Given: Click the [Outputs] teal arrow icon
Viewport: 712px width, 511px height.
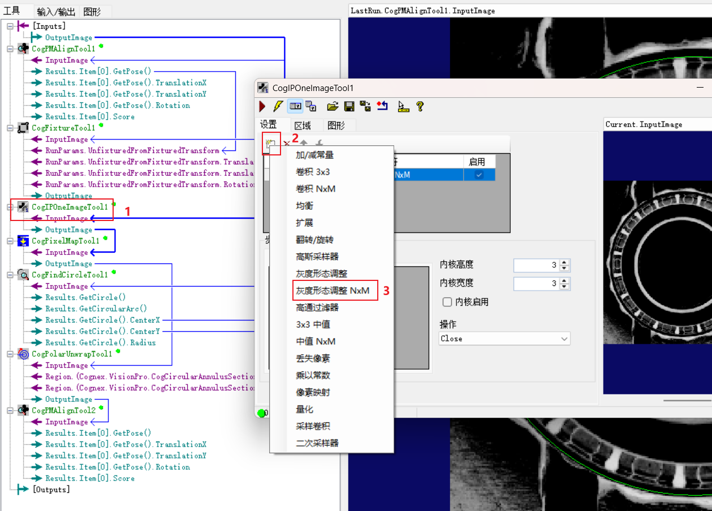Looking at the screenshot, I should pos(23,490).
